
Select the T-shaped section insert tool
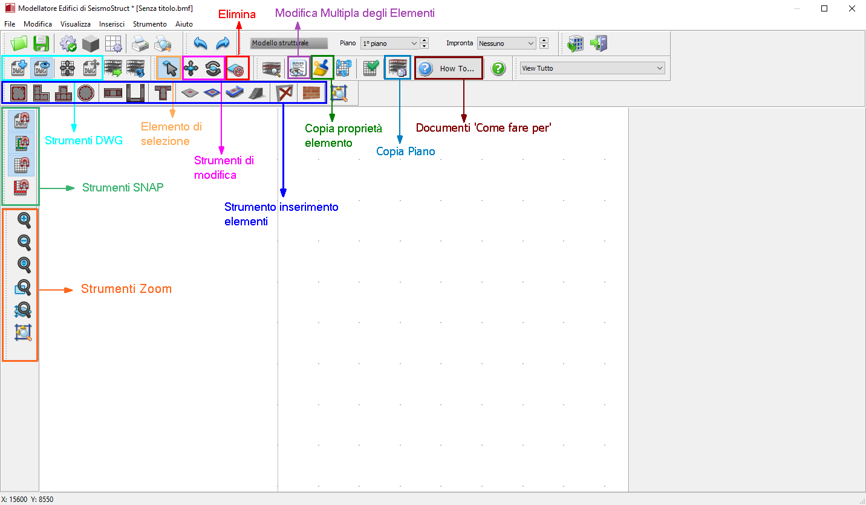tap(161, 93)
